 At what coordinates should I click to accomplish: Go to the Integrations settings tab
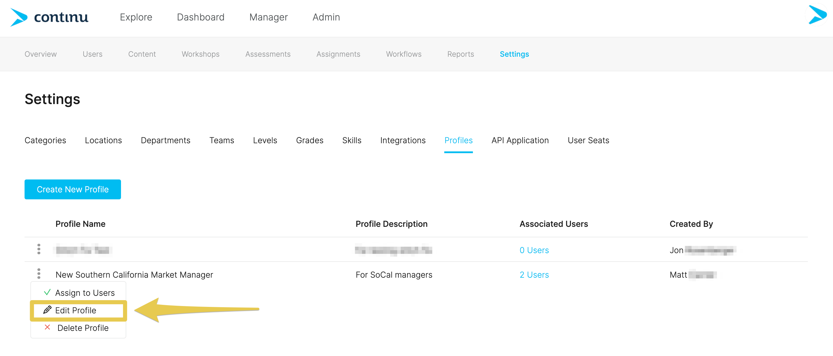(x=402, y=140)
